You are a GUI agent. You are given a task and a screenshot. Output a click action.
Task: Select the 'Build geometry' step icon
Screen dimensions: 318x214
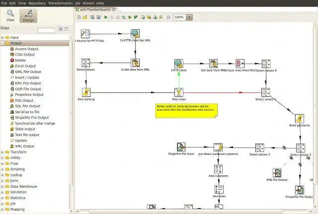(300, 118)
